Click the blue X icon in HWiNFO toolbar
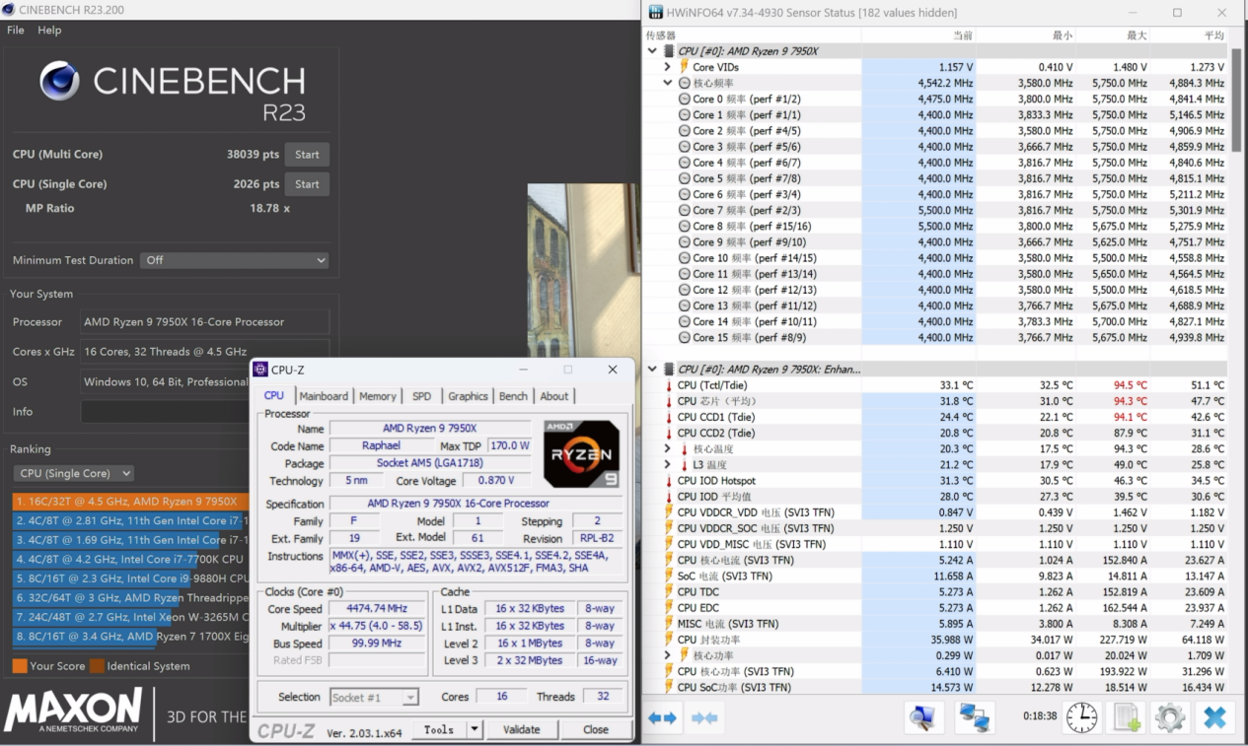This screenshot has width=1248, height=746. point(1214,717)
